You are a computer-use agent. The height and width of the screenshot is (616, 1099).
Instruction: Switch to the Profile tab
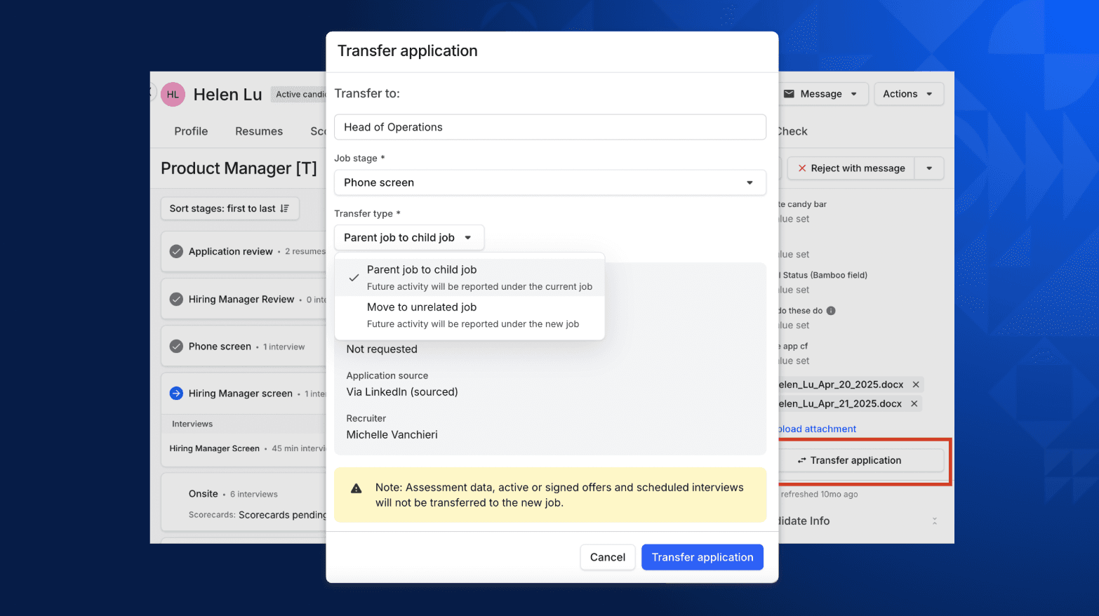[x=190, y=131]
